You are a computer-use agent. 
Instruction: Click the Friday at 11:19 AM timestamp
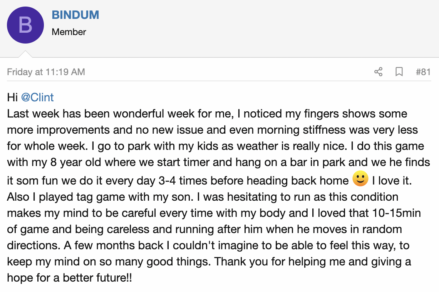[46, 72]
